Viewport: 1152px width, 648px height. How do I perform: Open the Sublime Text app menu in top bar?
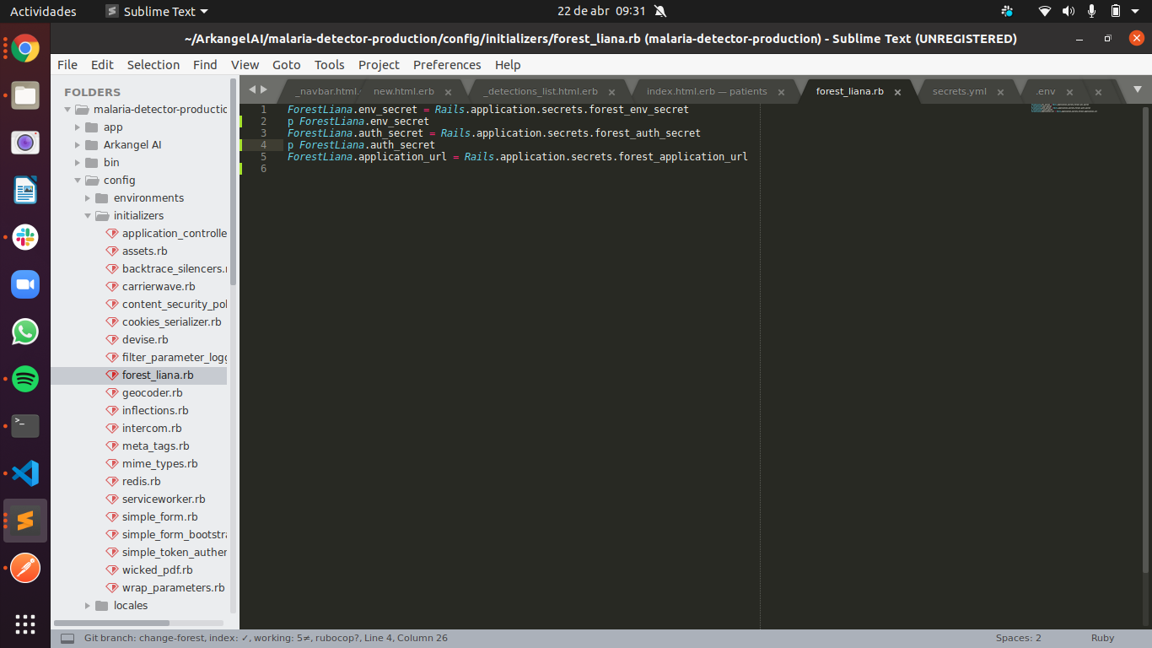[x=157, y=11]
